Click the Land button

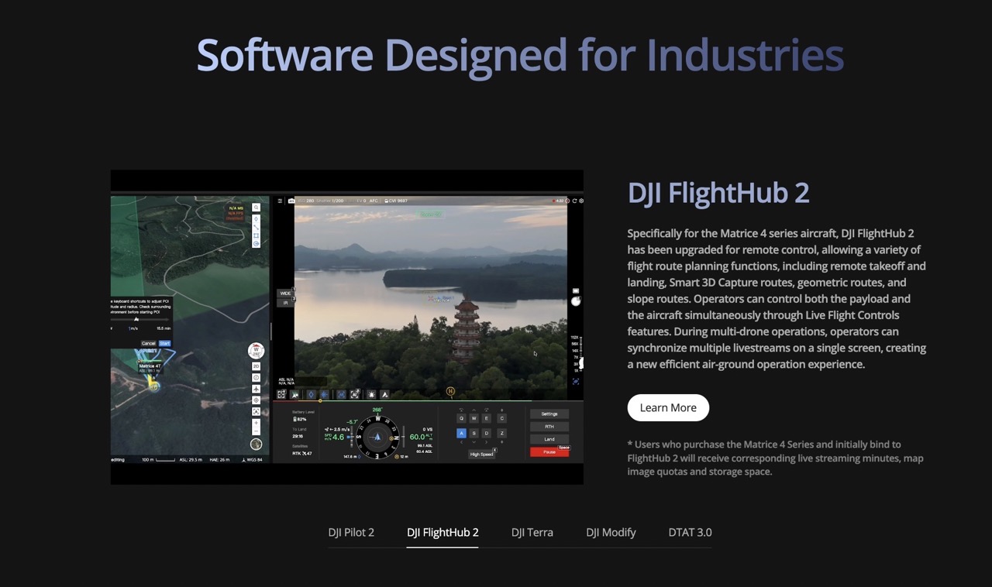tap(549, 439)
